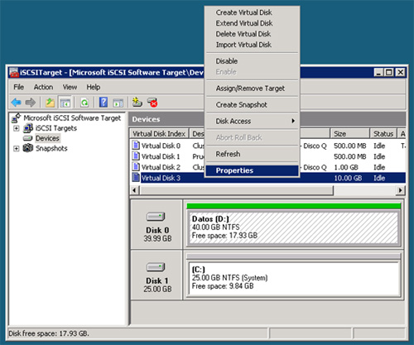Viewport: 414px width, 345px height.
Task: Open Help with the question mark icon
Action: click(103, 103)
